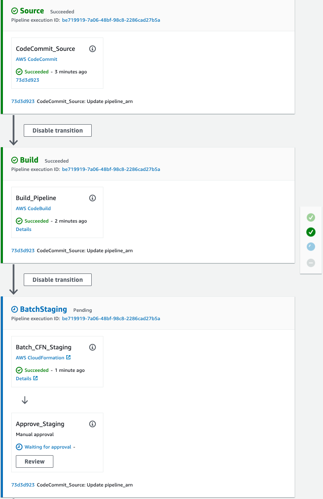The width and height of the screenshot is (323, 499).
Task: Jump to Source stage via light green check
Action: (311, 217)
